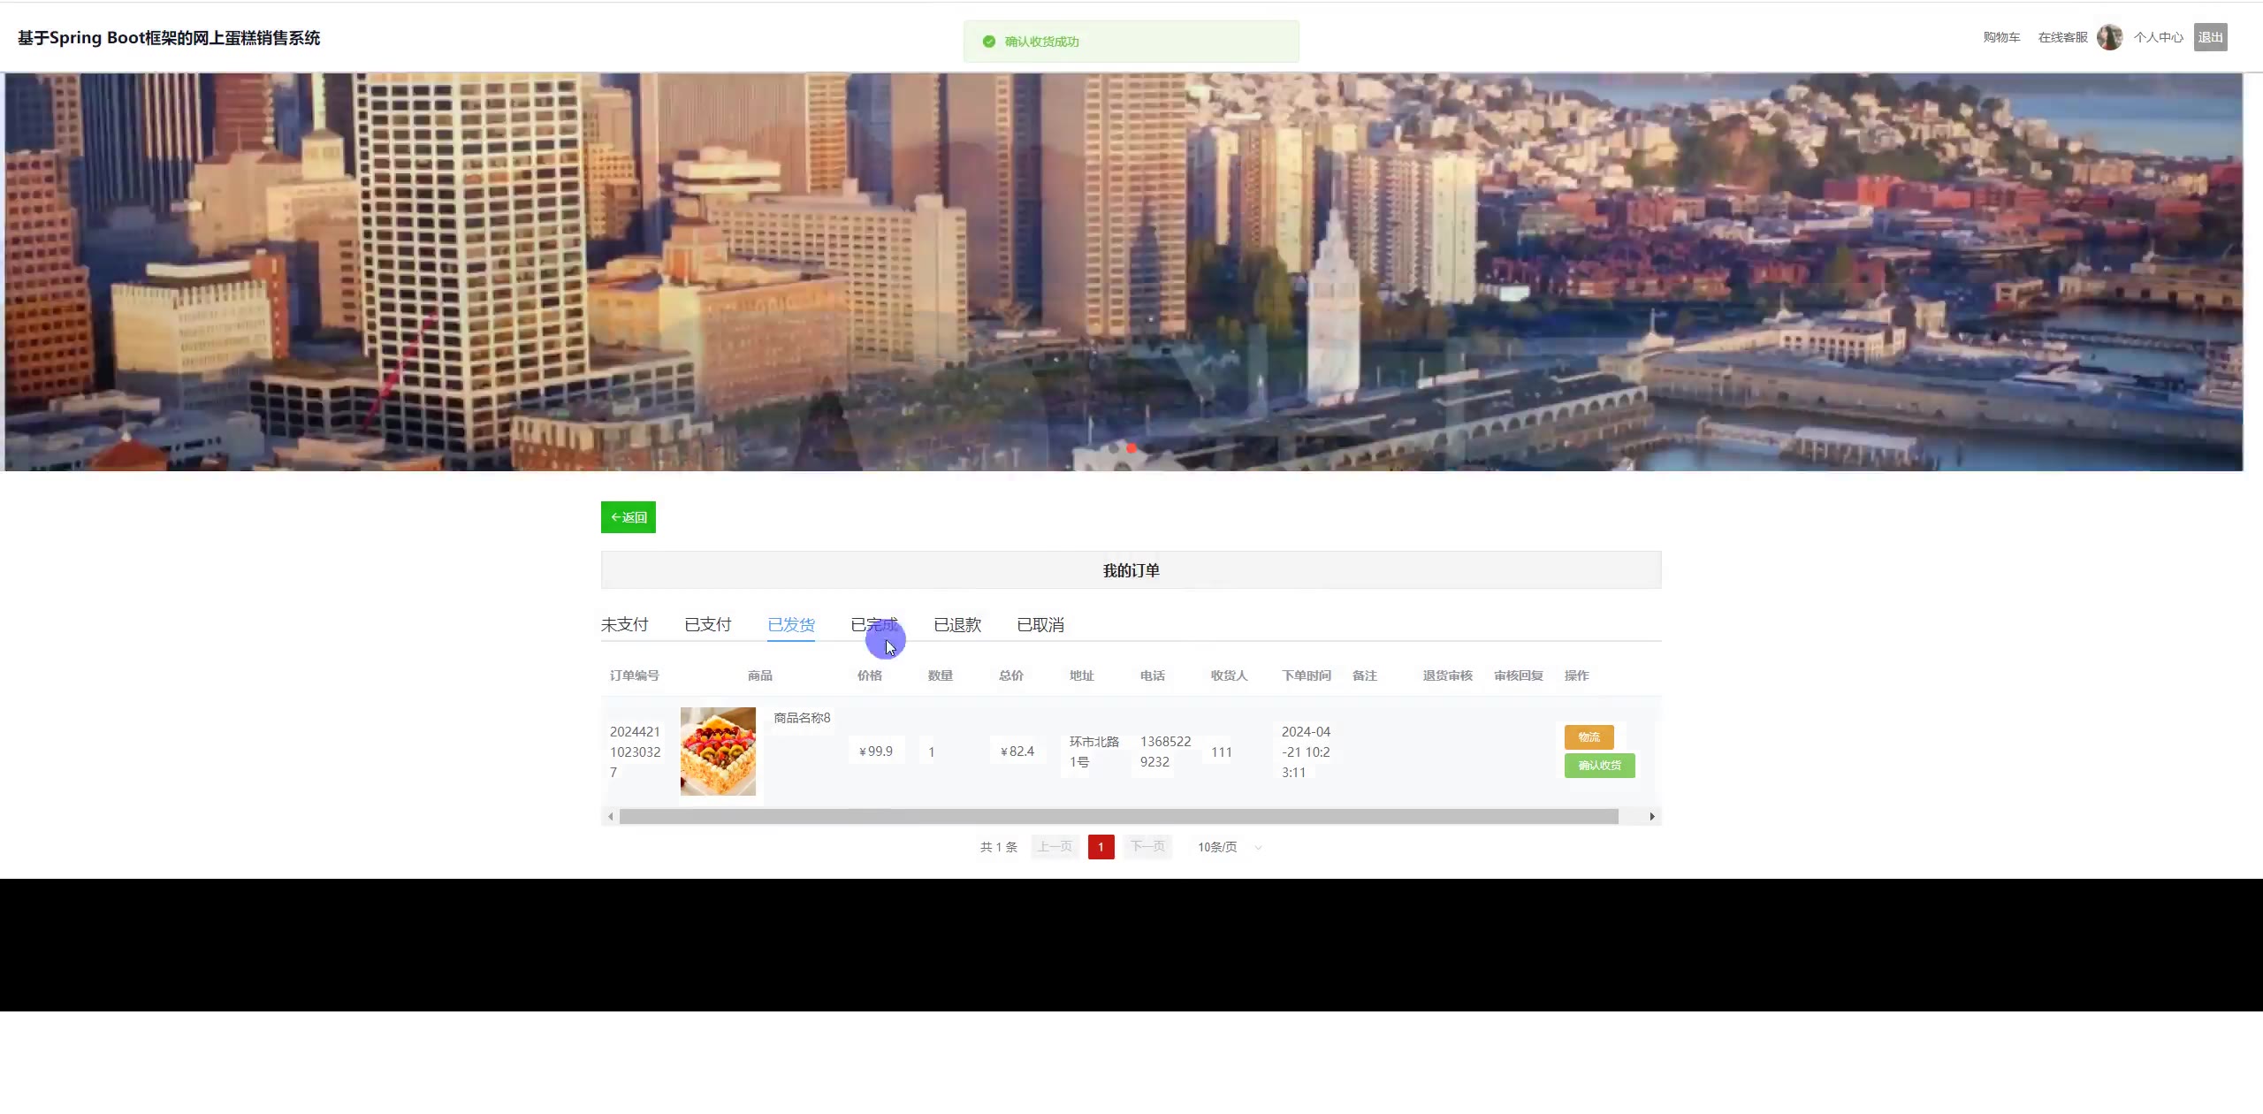The height and width of the screenshot is (1114, 2263).
Task: Click the logout button
Action: coord(2210,37)
